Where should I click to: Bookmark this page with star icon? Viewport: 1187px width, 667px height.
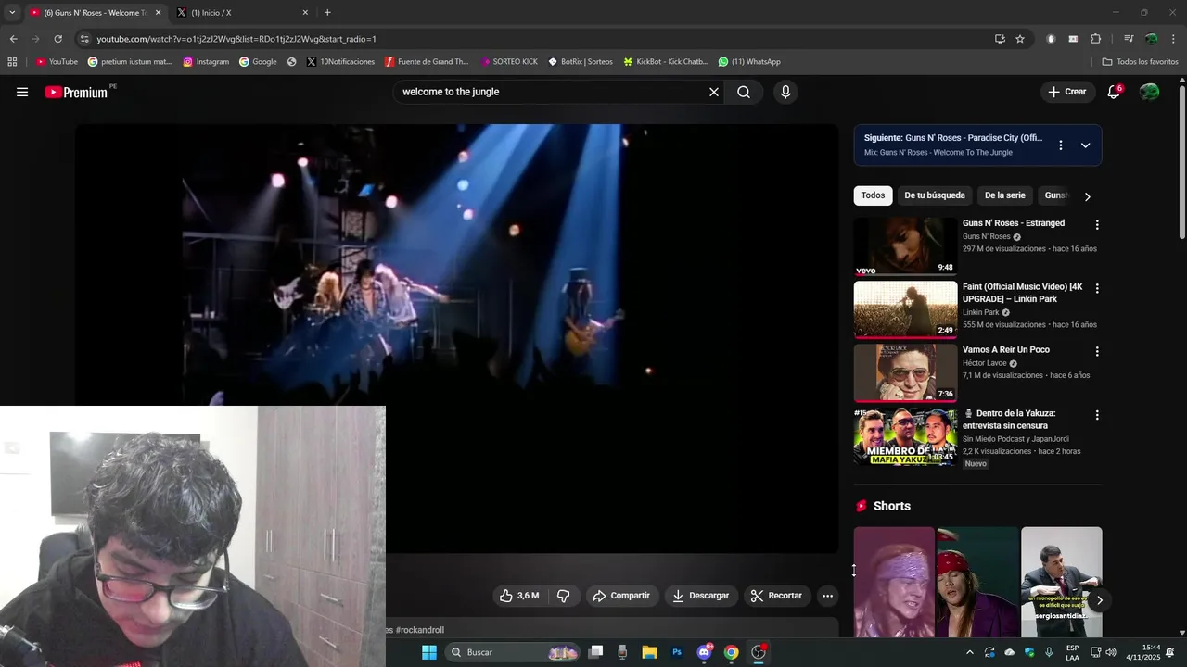click(x=1020, y=39)
